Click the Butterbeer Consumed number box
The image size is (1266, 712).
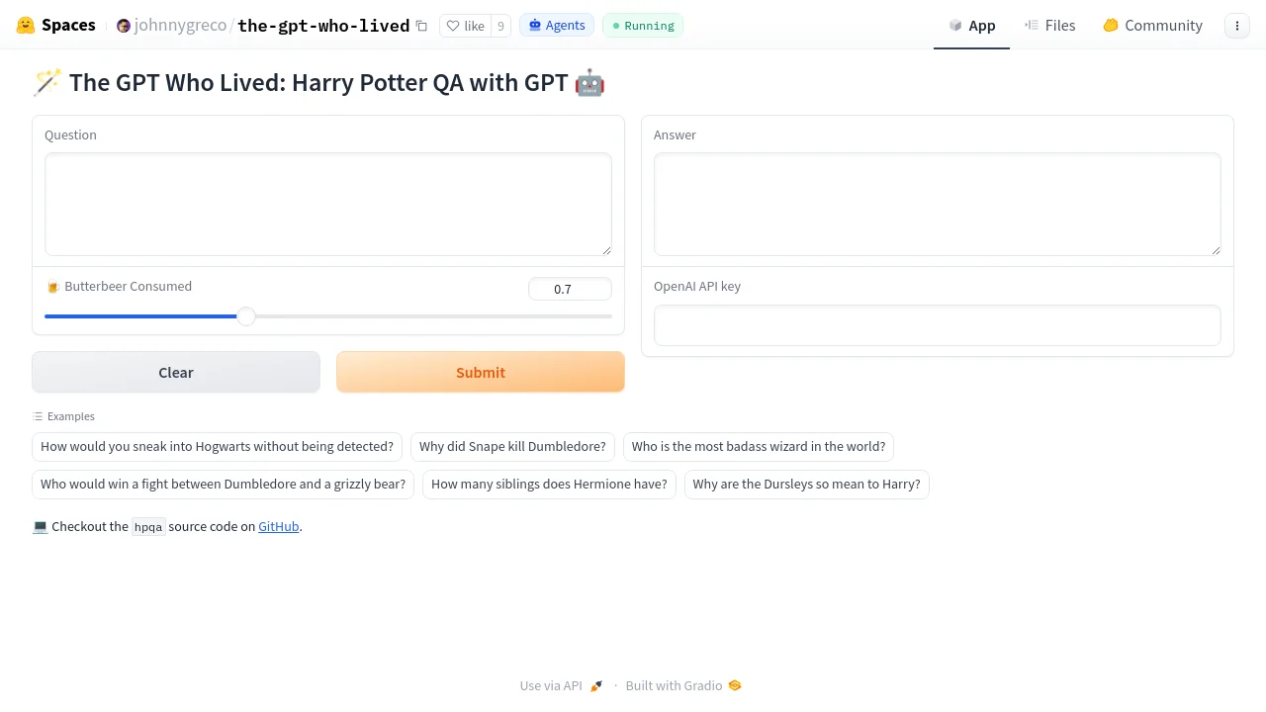(570, 289)
